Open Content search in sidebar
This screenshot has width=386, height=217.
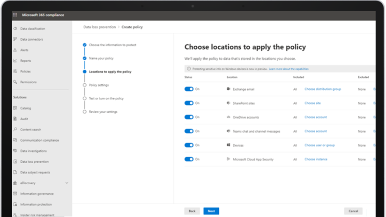point(31,130)
